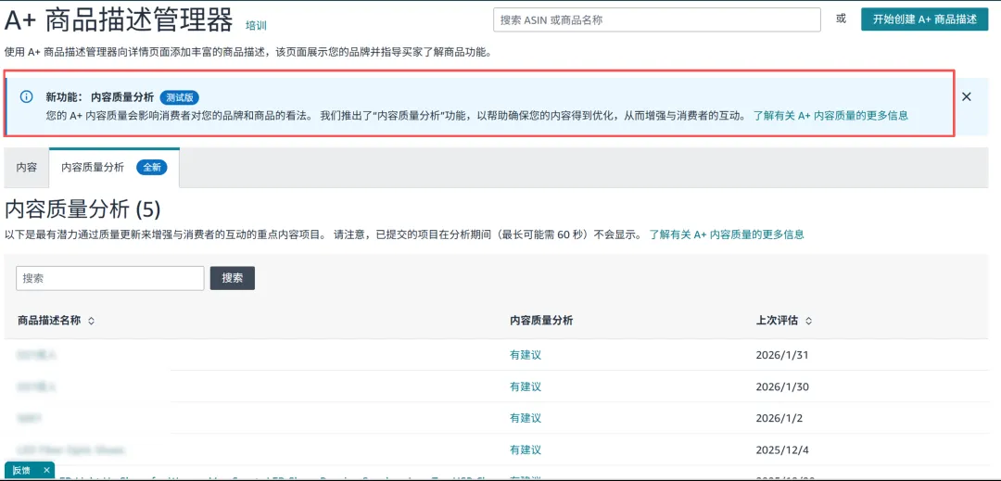Image resolution: width=1001 pixels, height=481 pixels.
Task: Open the learn-more link inside the blue banner
Action: (830, 116)
